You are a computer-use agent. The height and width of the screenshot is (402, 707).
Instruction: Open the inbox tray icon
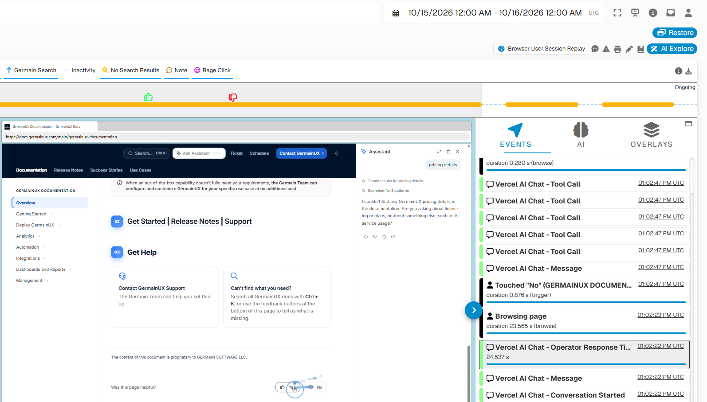(671, 13)
